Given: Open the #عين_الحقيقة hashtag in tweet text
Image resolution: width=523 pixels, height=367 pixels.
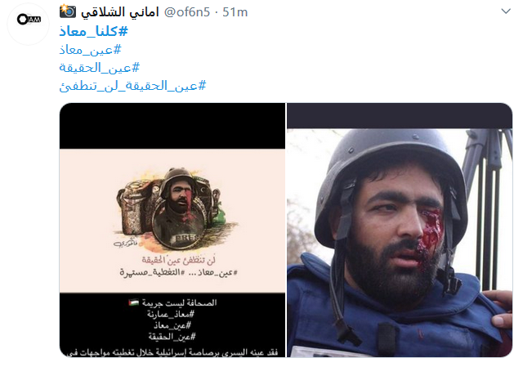Looking at the screenshot, I should point(100,68).
